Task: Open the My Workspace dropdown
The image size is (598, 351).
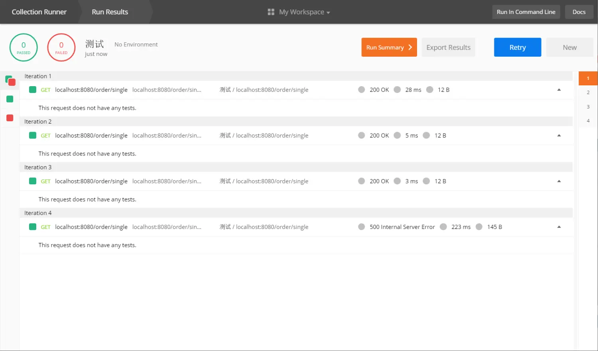Action: 304,12
